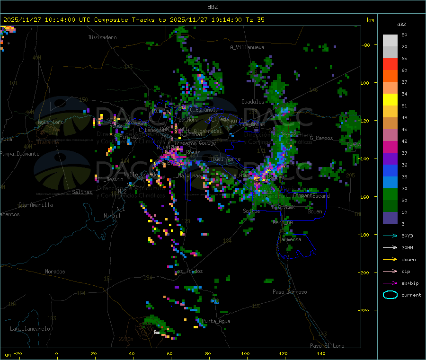Click the Punta_Agua map label
This screenshot has height=360, width=426.
point(216,321)
